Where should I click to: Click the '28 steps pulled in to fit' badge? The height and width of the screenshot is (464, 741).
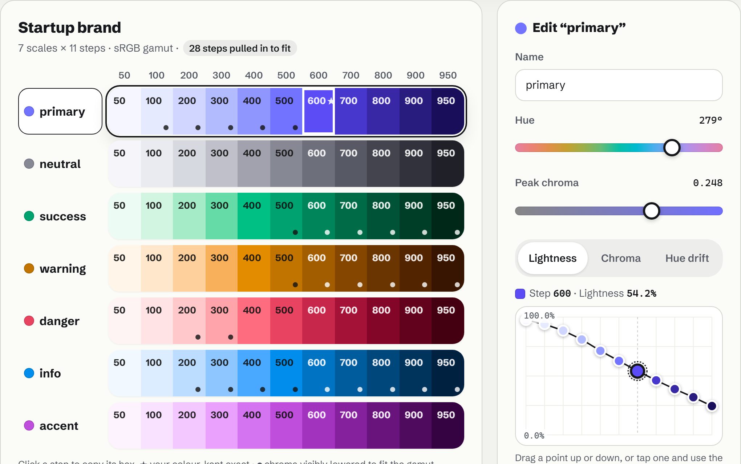pyautogui.click(x=240, y=48)
